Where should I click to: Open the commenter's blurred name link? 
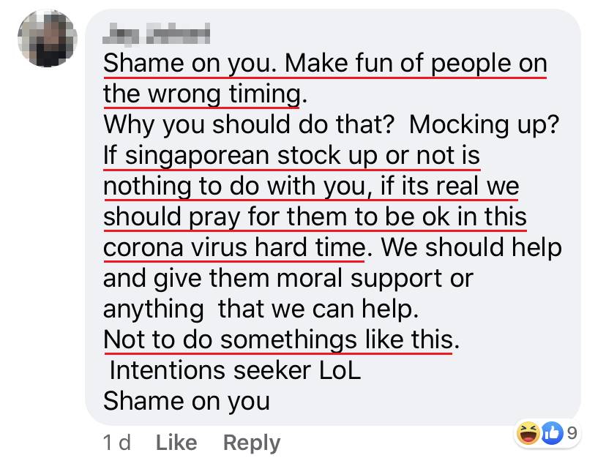coord(157,34)
